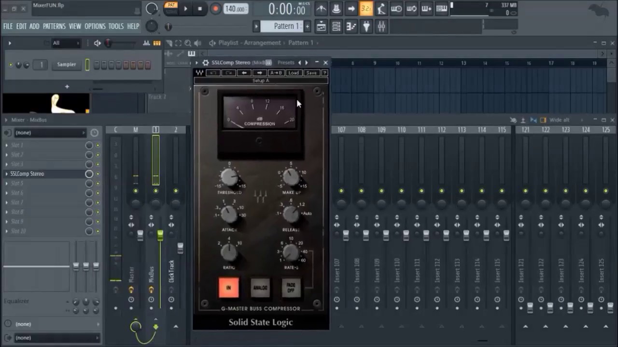Disable effect Slot 1 with its green LED
The width and height of the screenshot is (618, 347).
pos(98,145)
